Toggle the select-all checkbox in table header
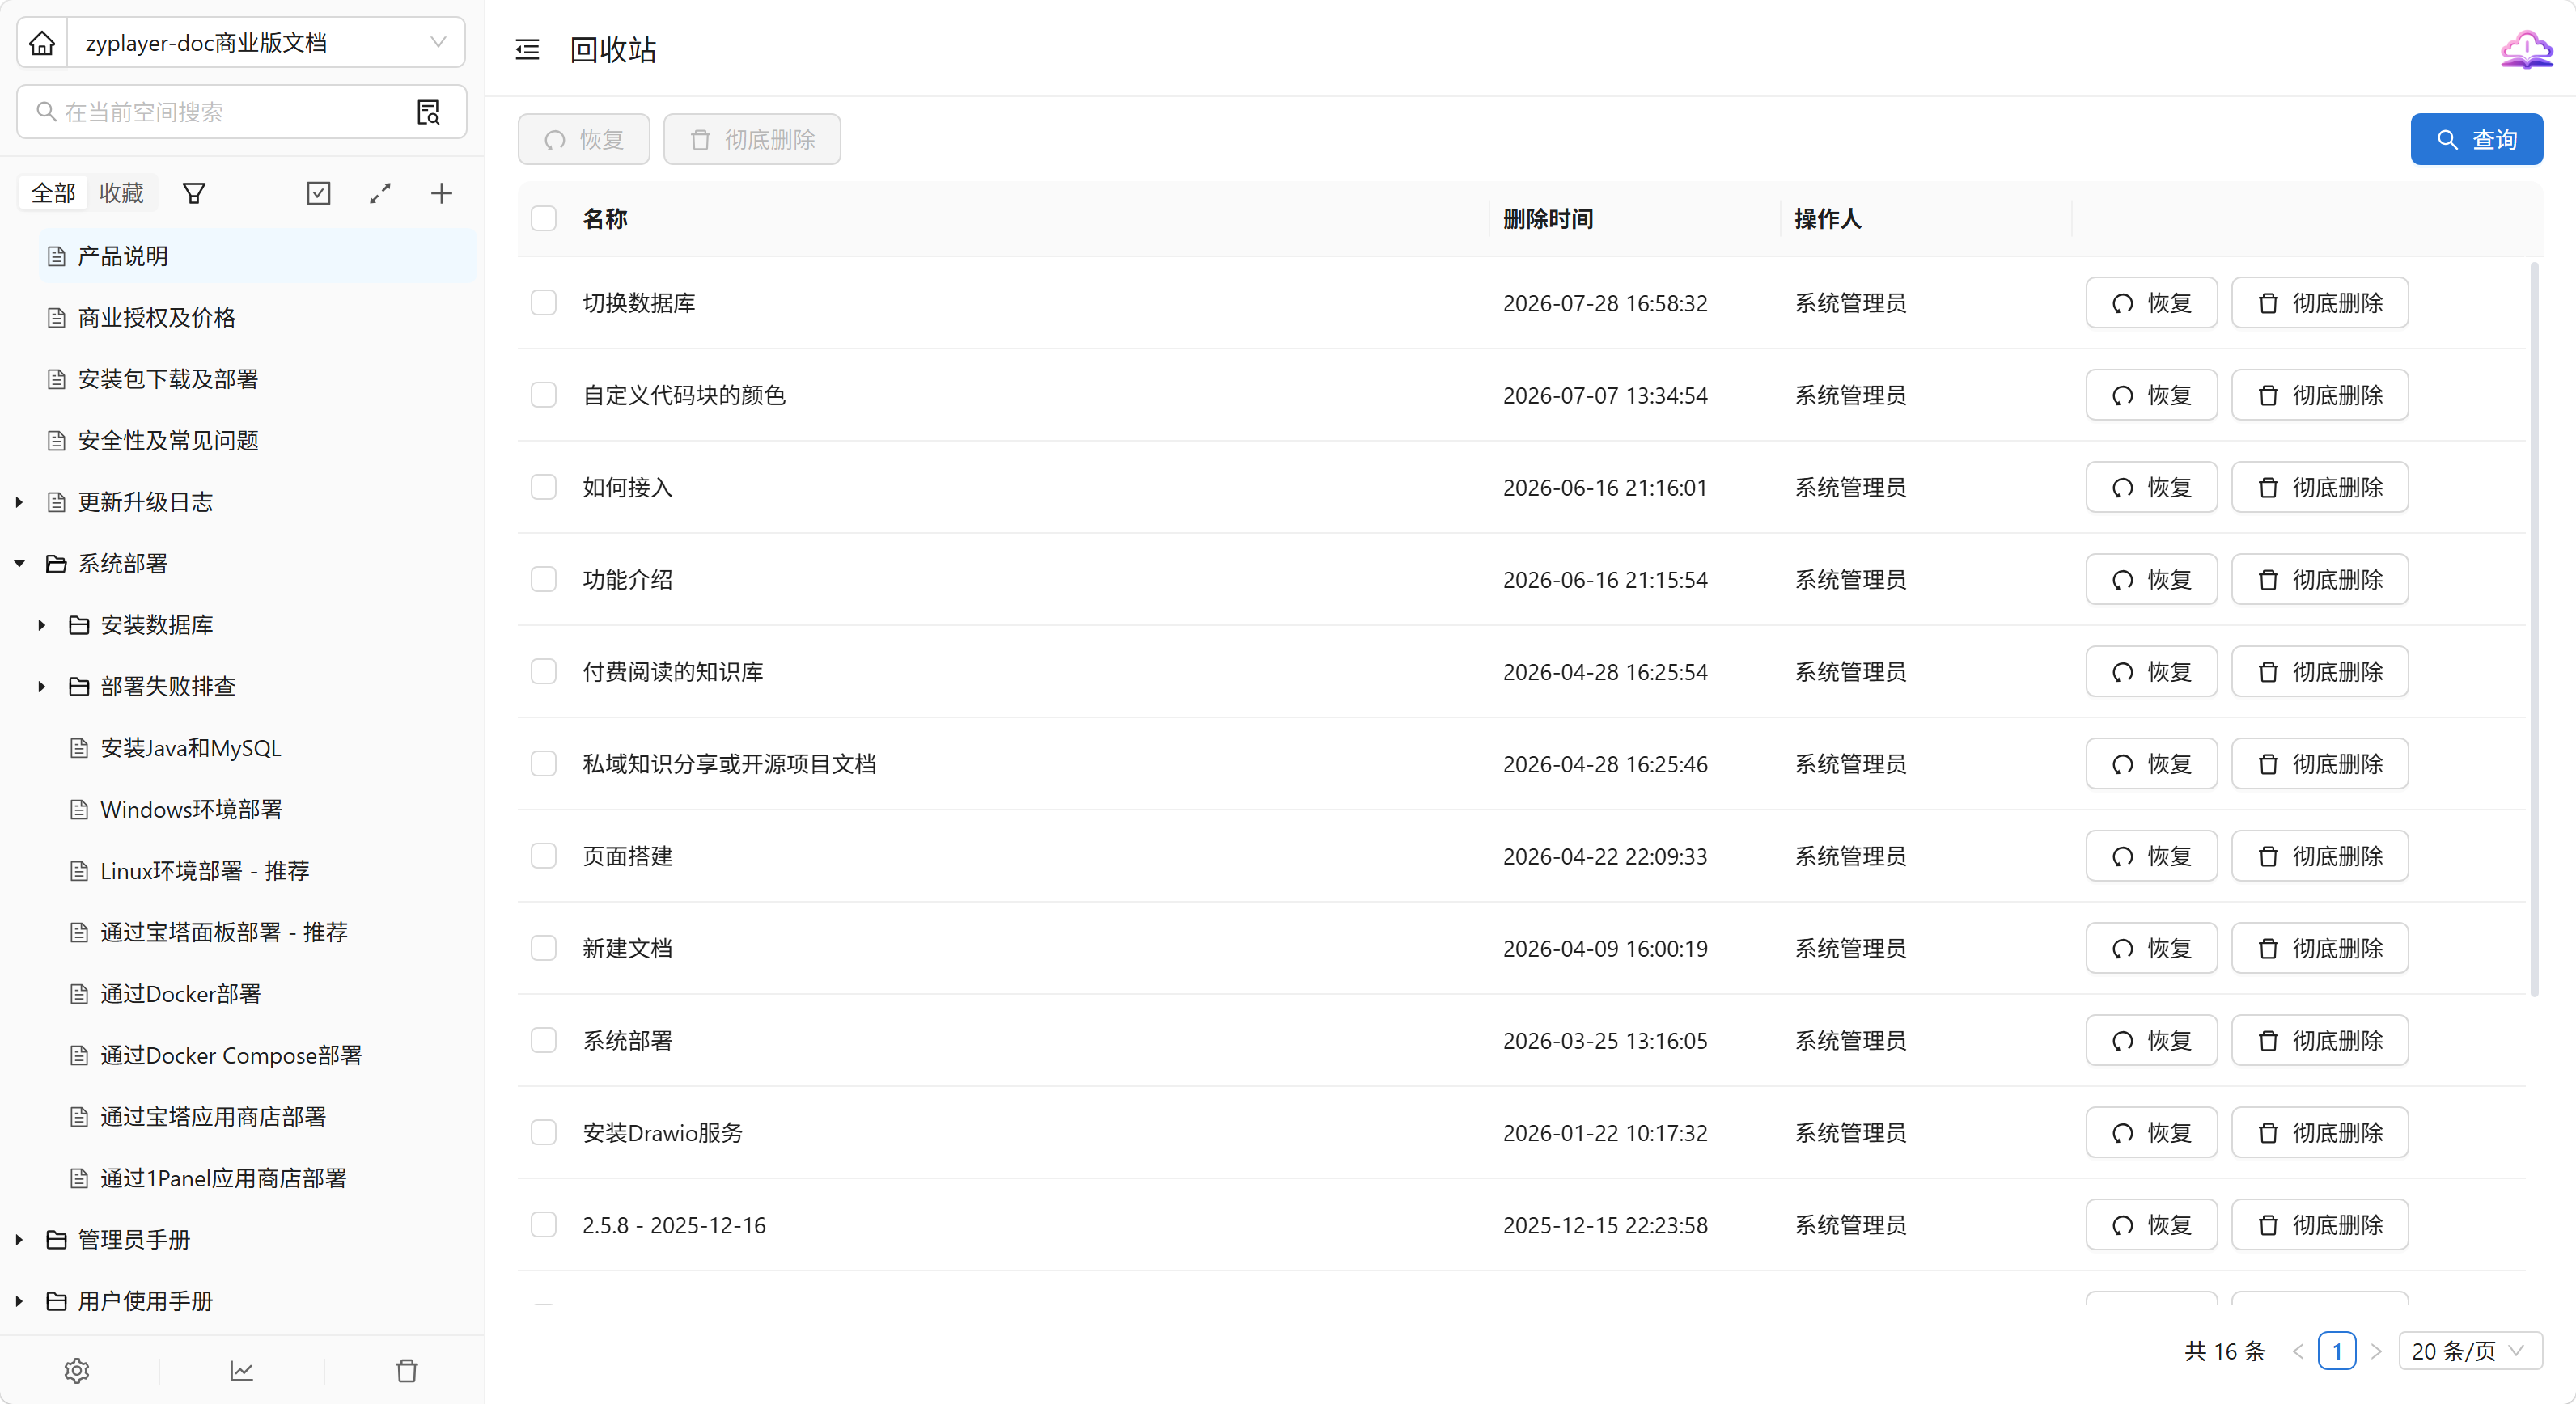Screen dimensions: 2576x1404 543,219
